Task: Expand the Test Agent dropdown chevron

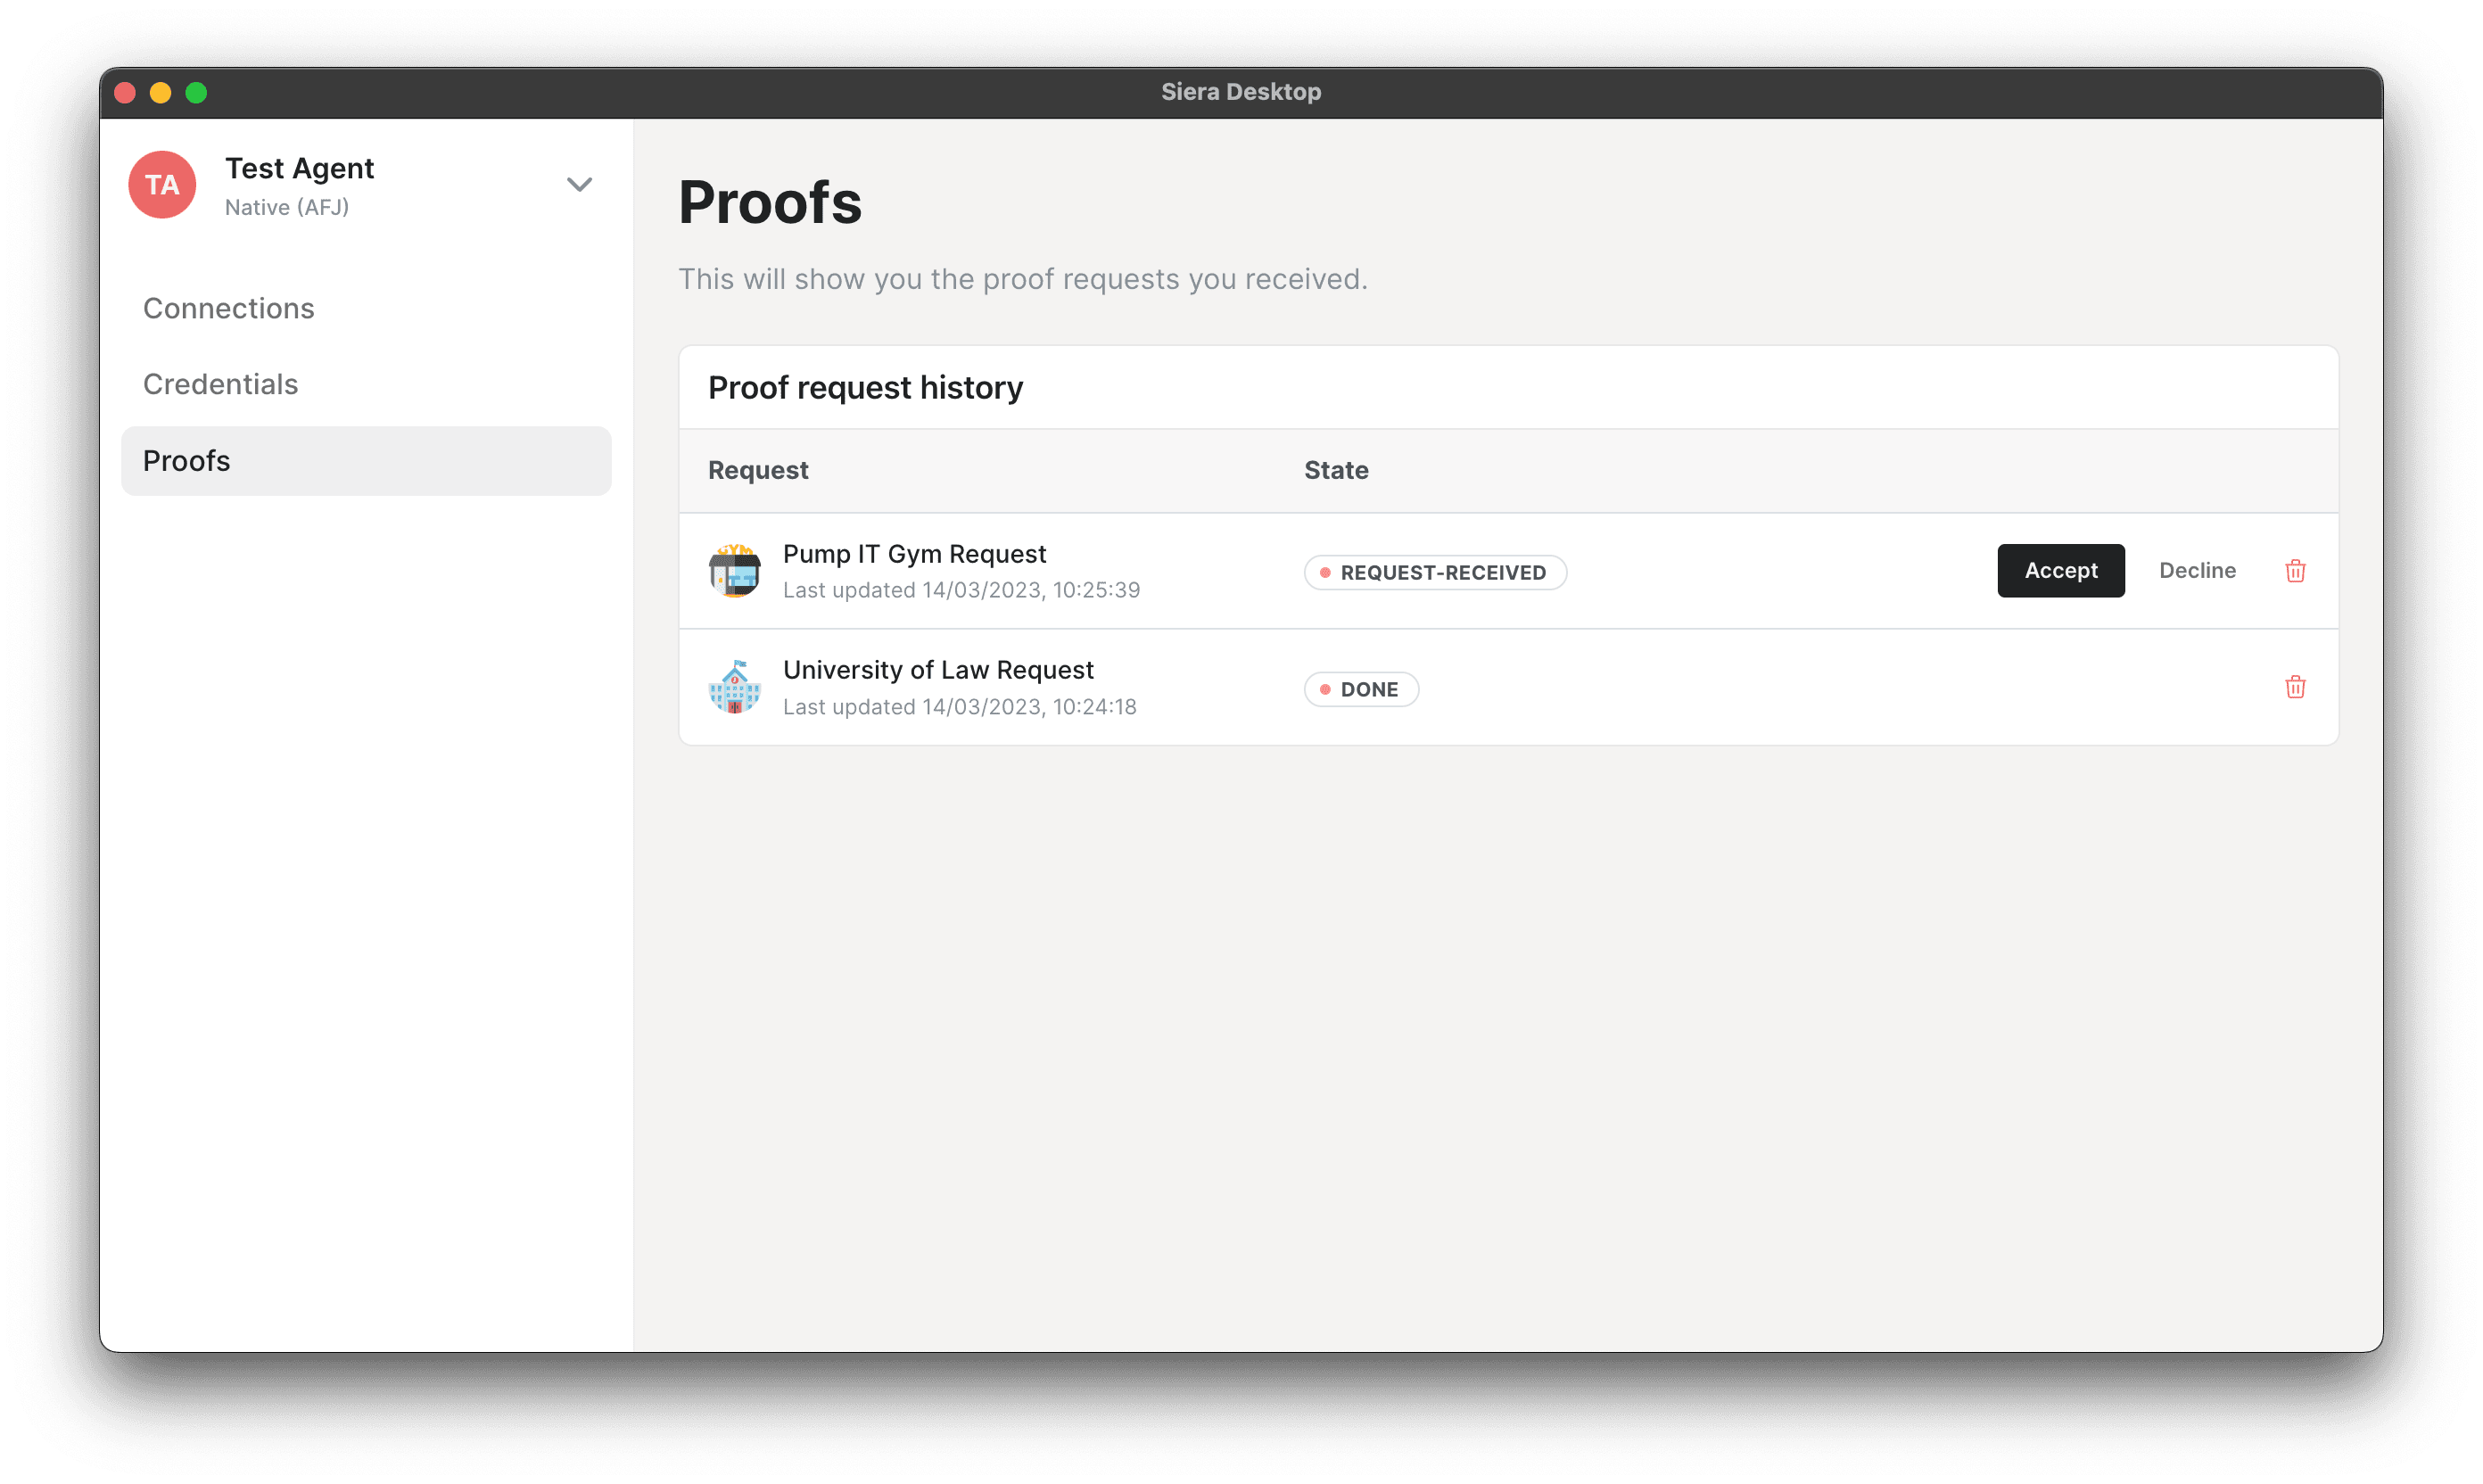Action: click(x=579, y=185)
